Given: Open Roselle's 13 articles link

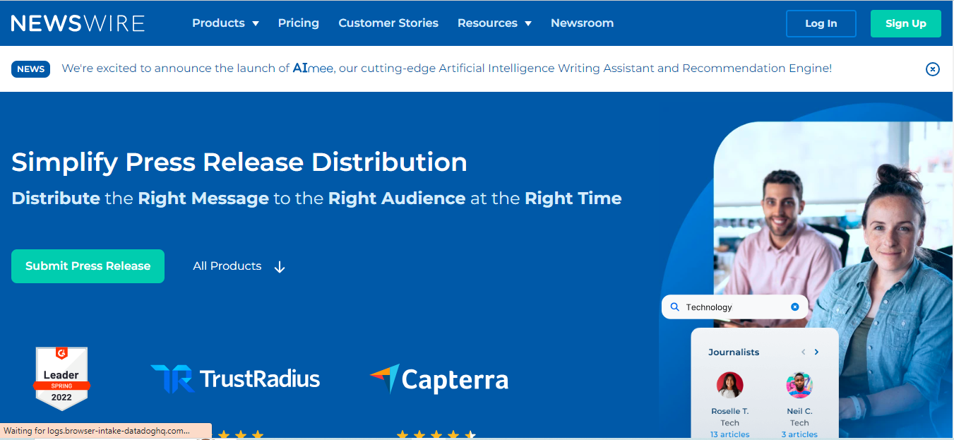Looking at the screenshot, I should [x=730, y=434].
